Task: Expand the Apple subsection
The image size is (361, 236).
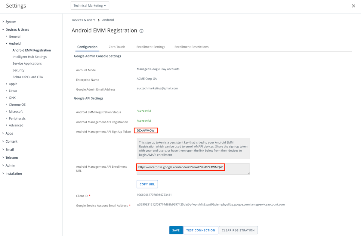Action: [x=13, y=84]
